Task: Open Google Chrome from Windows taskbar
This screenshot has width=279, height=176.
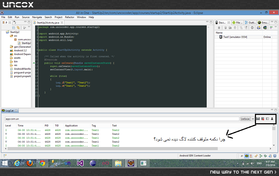Action: tap(42, 163)
